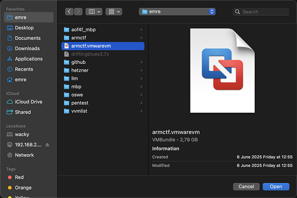Expand the aof4f_mbp folder chevron
The width and height of the screenshot is (297, 198).
pos(141,30)
